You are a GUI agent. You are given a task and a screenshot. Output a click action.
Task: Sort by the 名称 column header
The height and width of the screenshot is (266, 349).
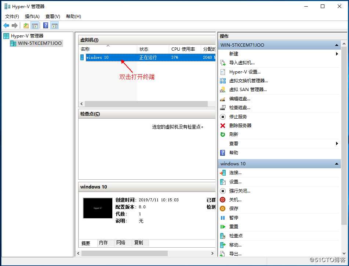(x=108, y=49)
